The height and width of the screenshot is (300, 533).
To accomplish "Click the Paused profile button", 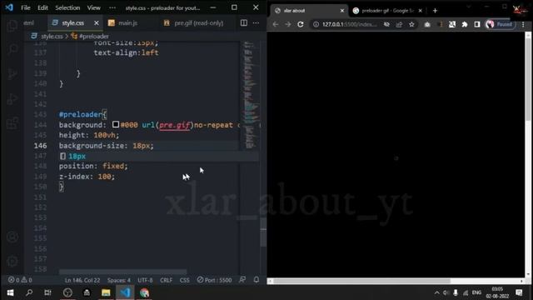I will [500, 24].
